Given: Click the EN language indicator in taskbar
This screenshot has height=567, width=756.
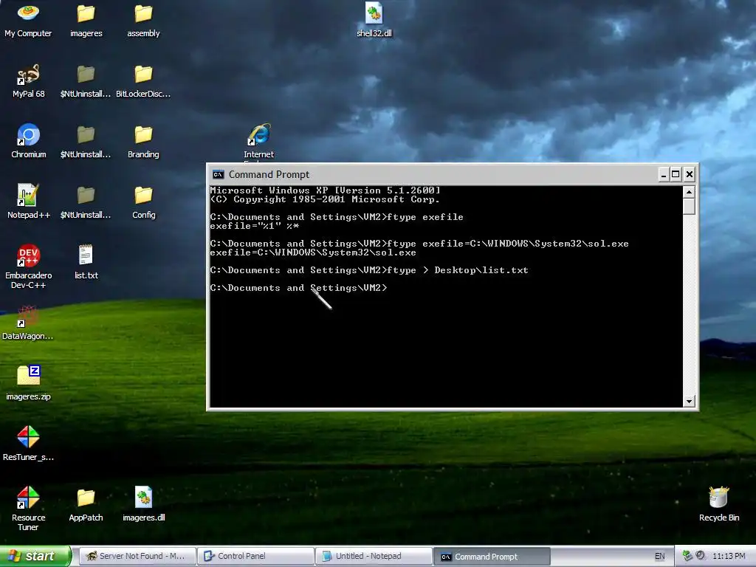Looking at the screenshot, I should 659,557.
